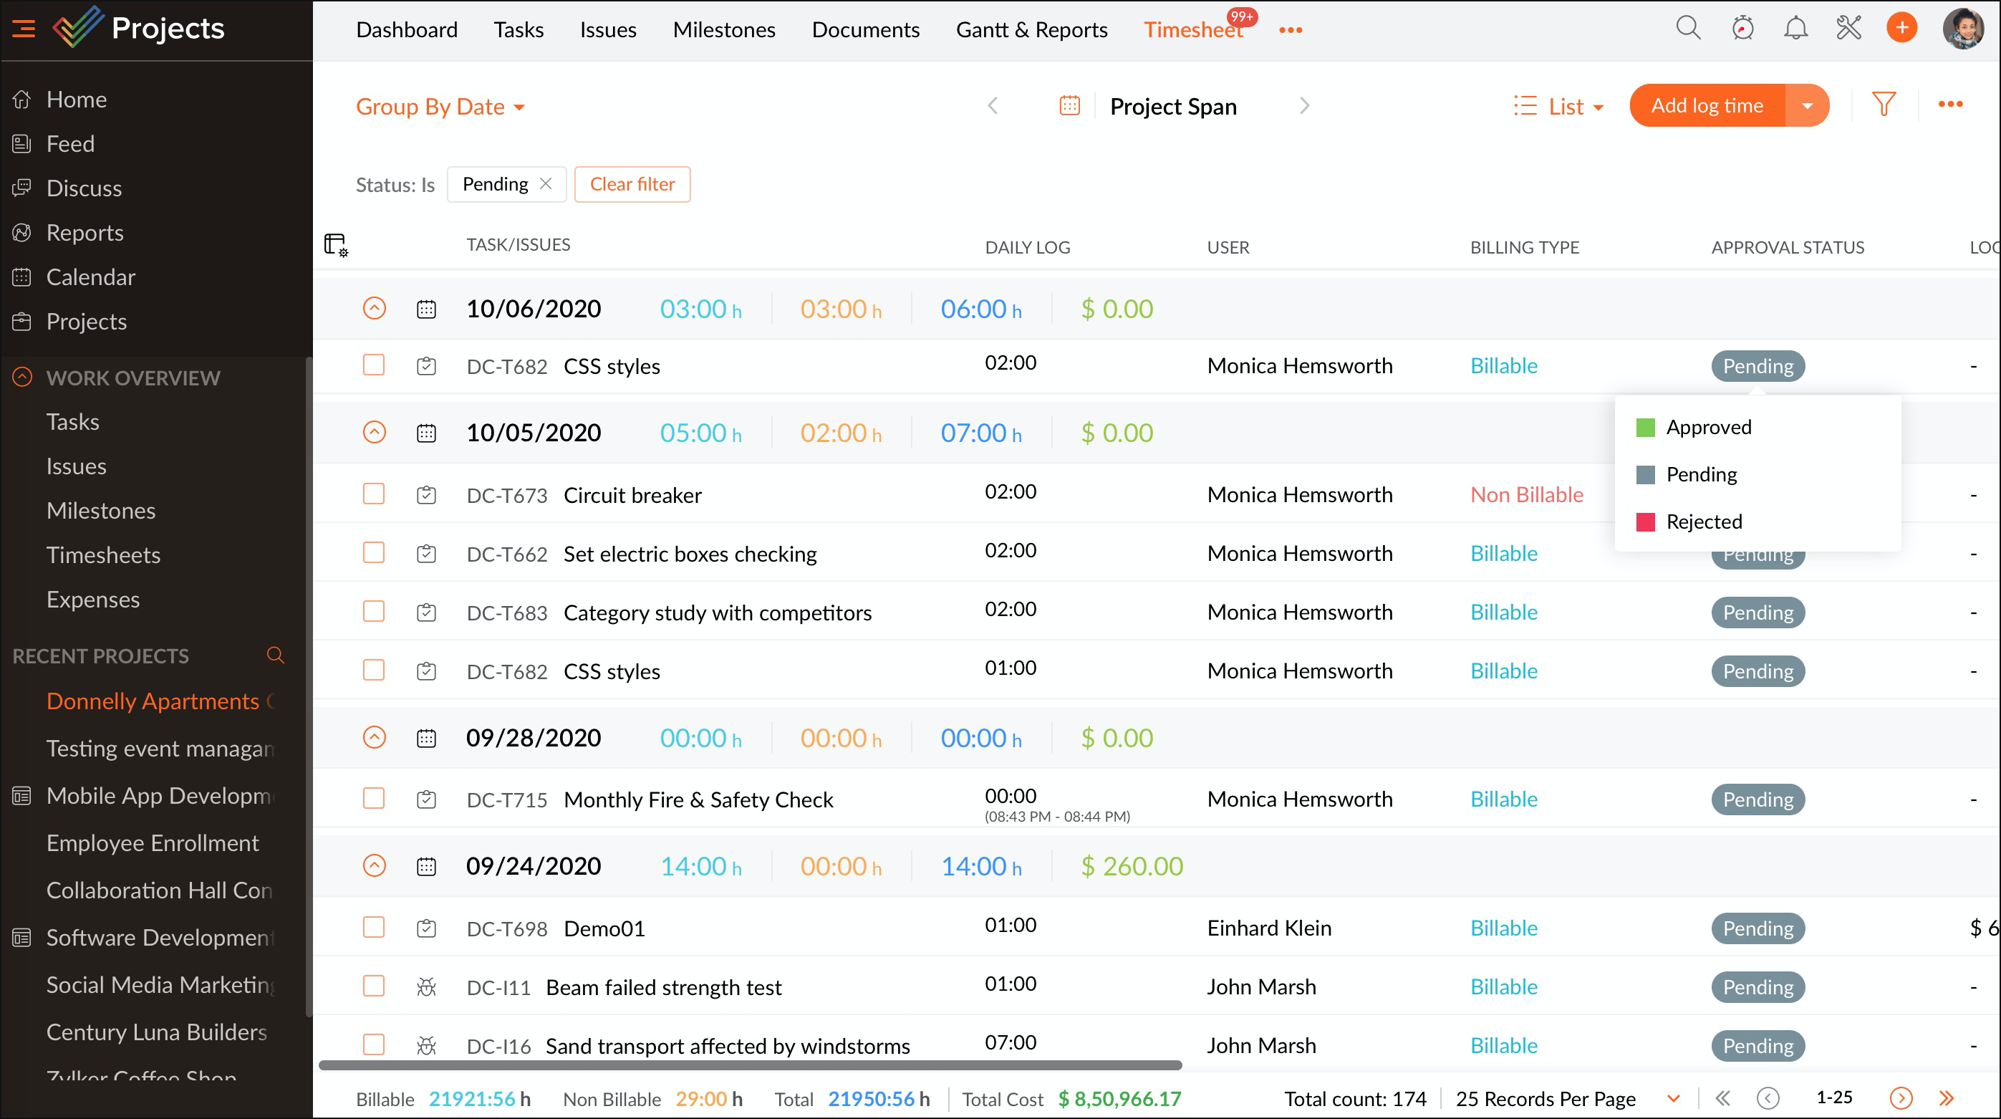Tick the Monthly Fire & Safety Check checkbox
The height and width of the screenshot is (1119, 2001).
coord(374,799)
